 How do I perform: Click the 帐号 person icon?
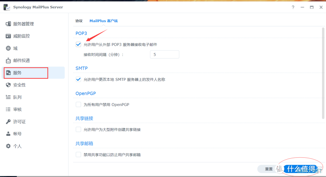[x=8, y=134]
